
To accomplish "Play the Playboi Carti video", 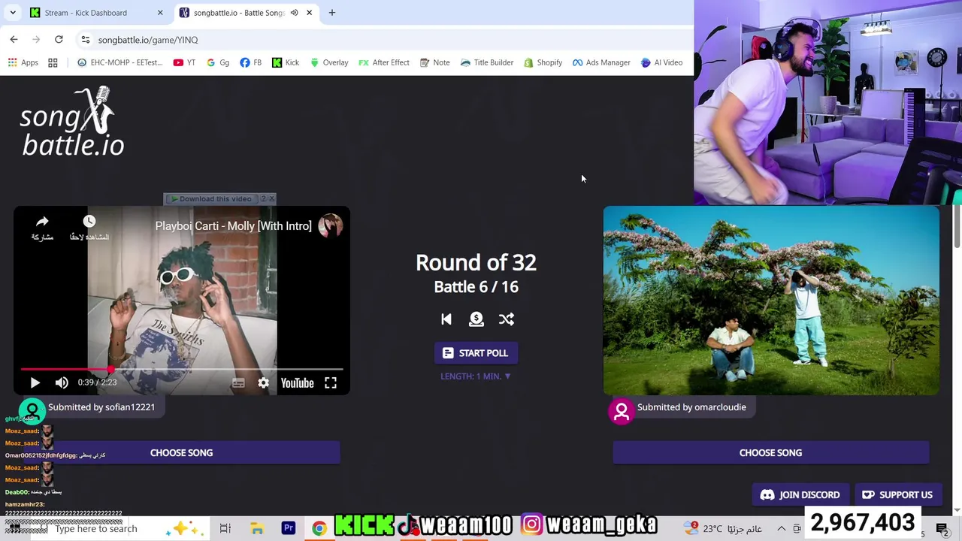I will coord(35,382).
